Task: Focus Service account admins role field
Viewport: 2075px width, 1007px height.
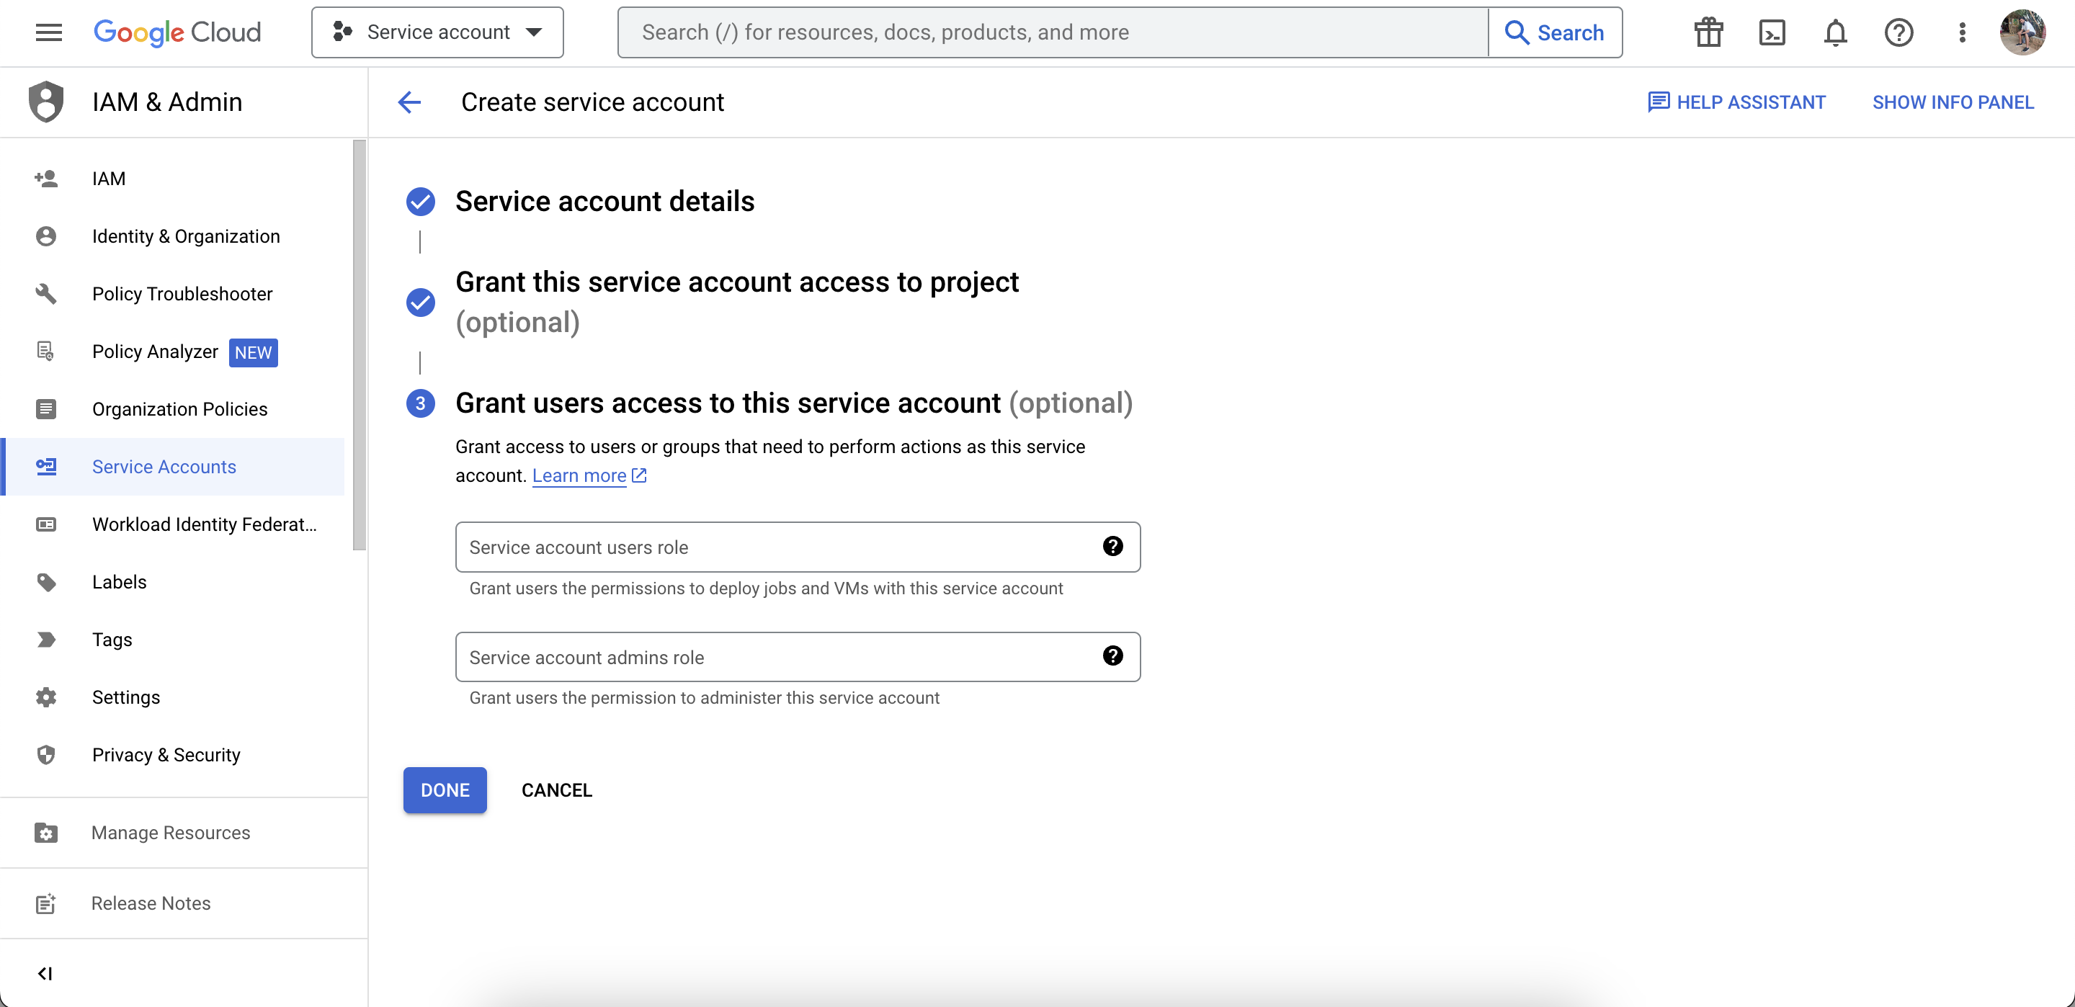Action: pyautogui.click(x=798, y=656)
